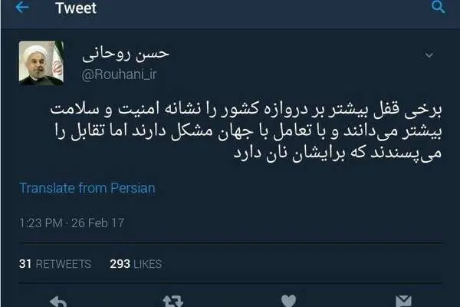Open search with the magnifier icon
Image resolution: width=460 pixels, height=307 pixels.
tap(439, 7)
